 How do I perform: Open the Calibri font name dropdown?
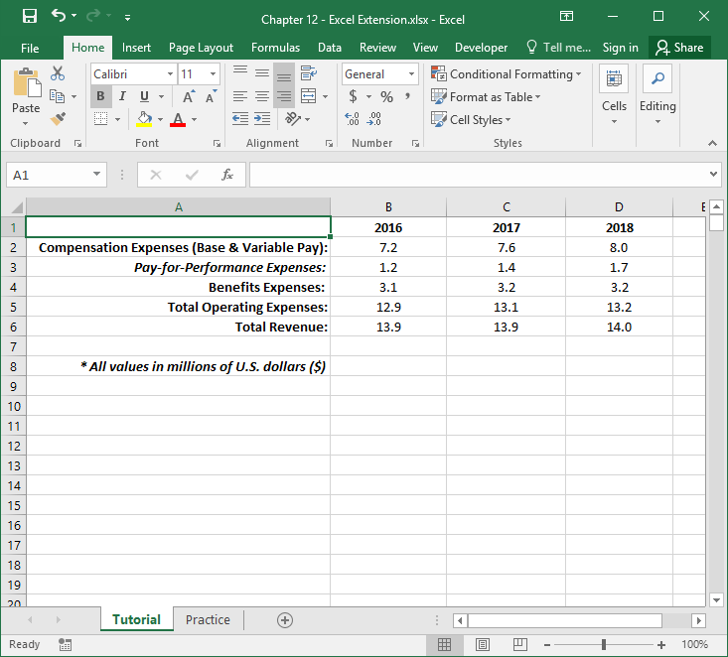(170, 74)
